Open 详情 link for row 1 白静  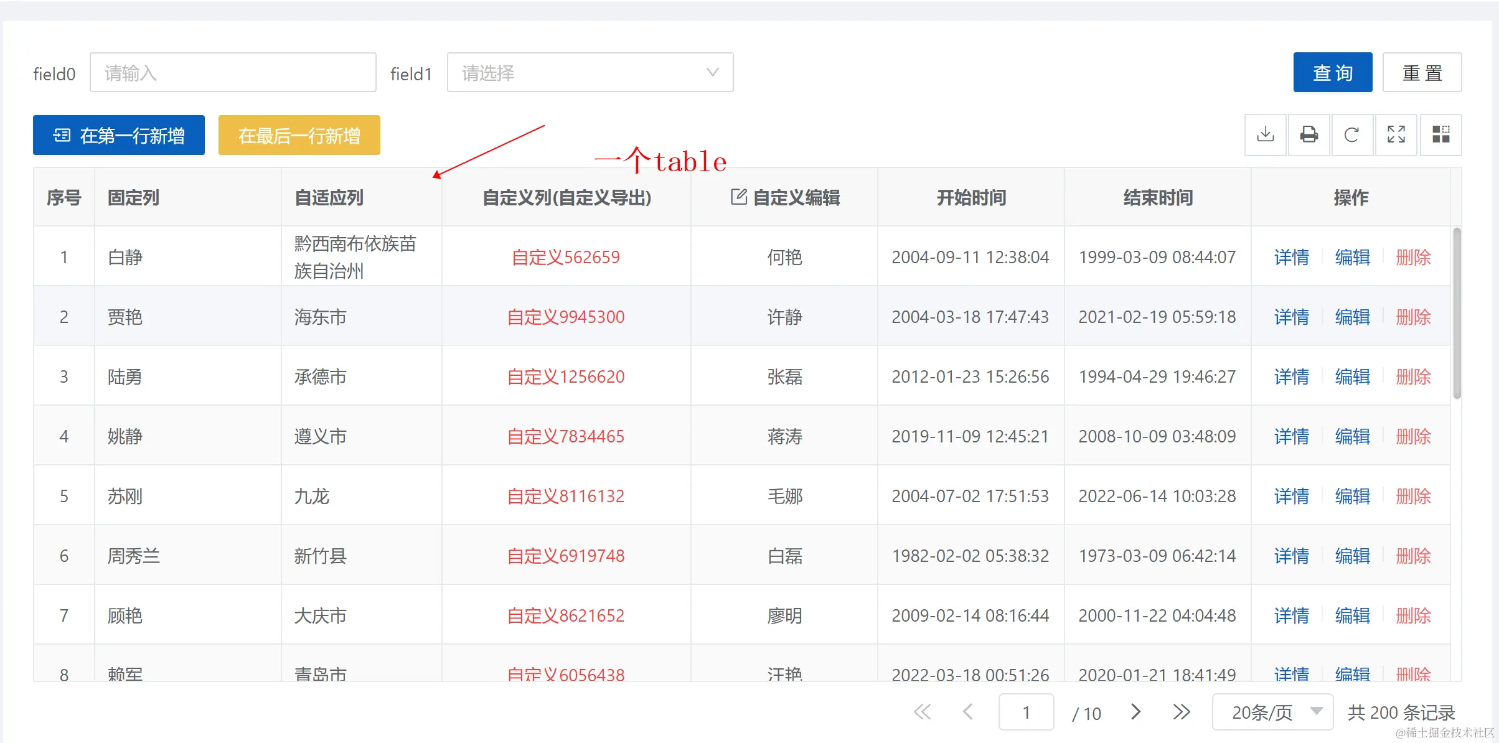[x=1291, y=256]
